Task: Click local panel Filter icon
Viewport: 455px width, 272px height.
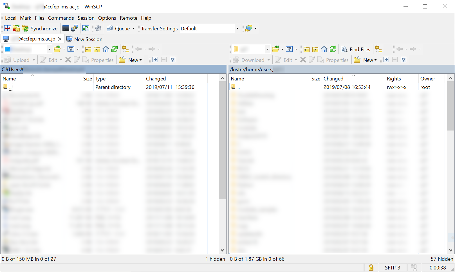Action: (x=71, y=49)
